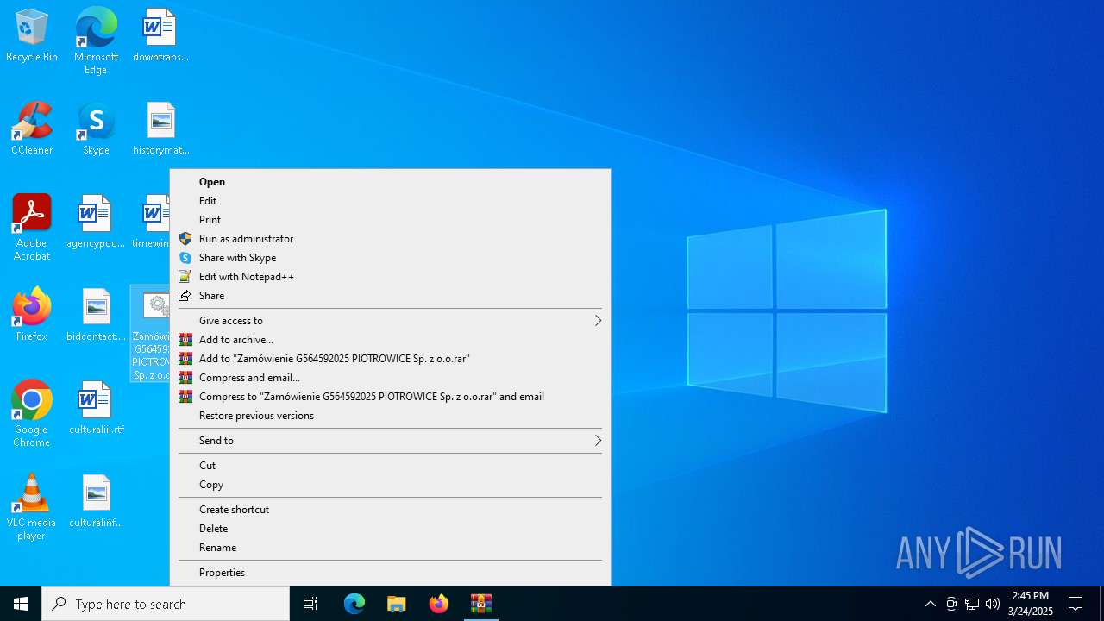This screenshot has height=621, width=1104.
Task: Click the Share context menu entry
Action: (390, 296)
